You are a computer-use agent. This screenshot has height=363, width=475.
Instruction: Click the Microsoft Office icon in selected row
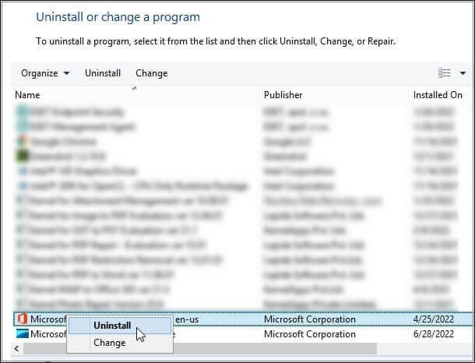pyautogui.click(x=22, y=319)
